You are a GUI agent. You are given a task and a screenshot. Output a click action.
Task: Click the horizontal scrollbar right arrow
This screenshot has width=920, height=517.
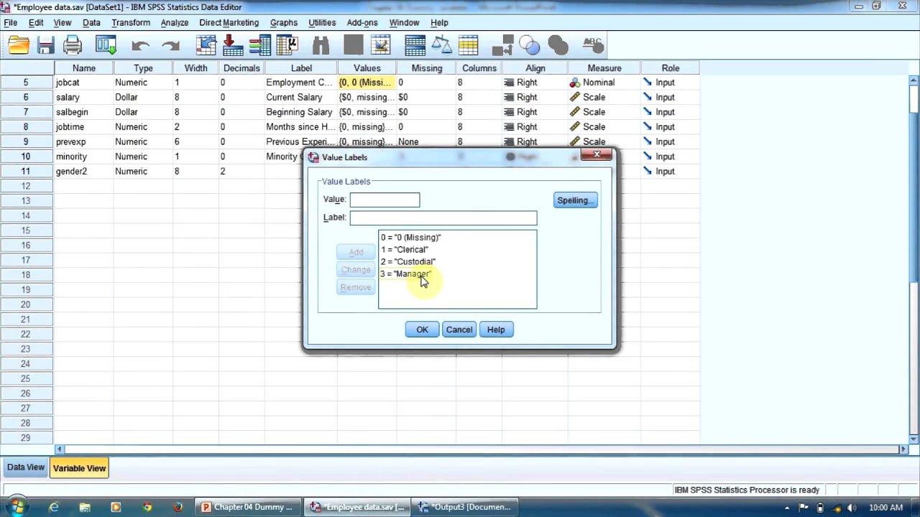click(903, 450)
